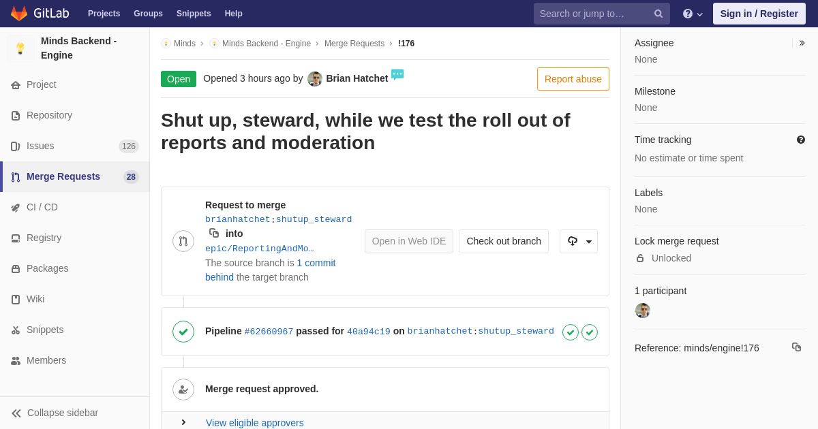This screenshot has height=429, width=818.
Task: Open the Groups menu in top navigation
Action: click(x=148, y=14)
